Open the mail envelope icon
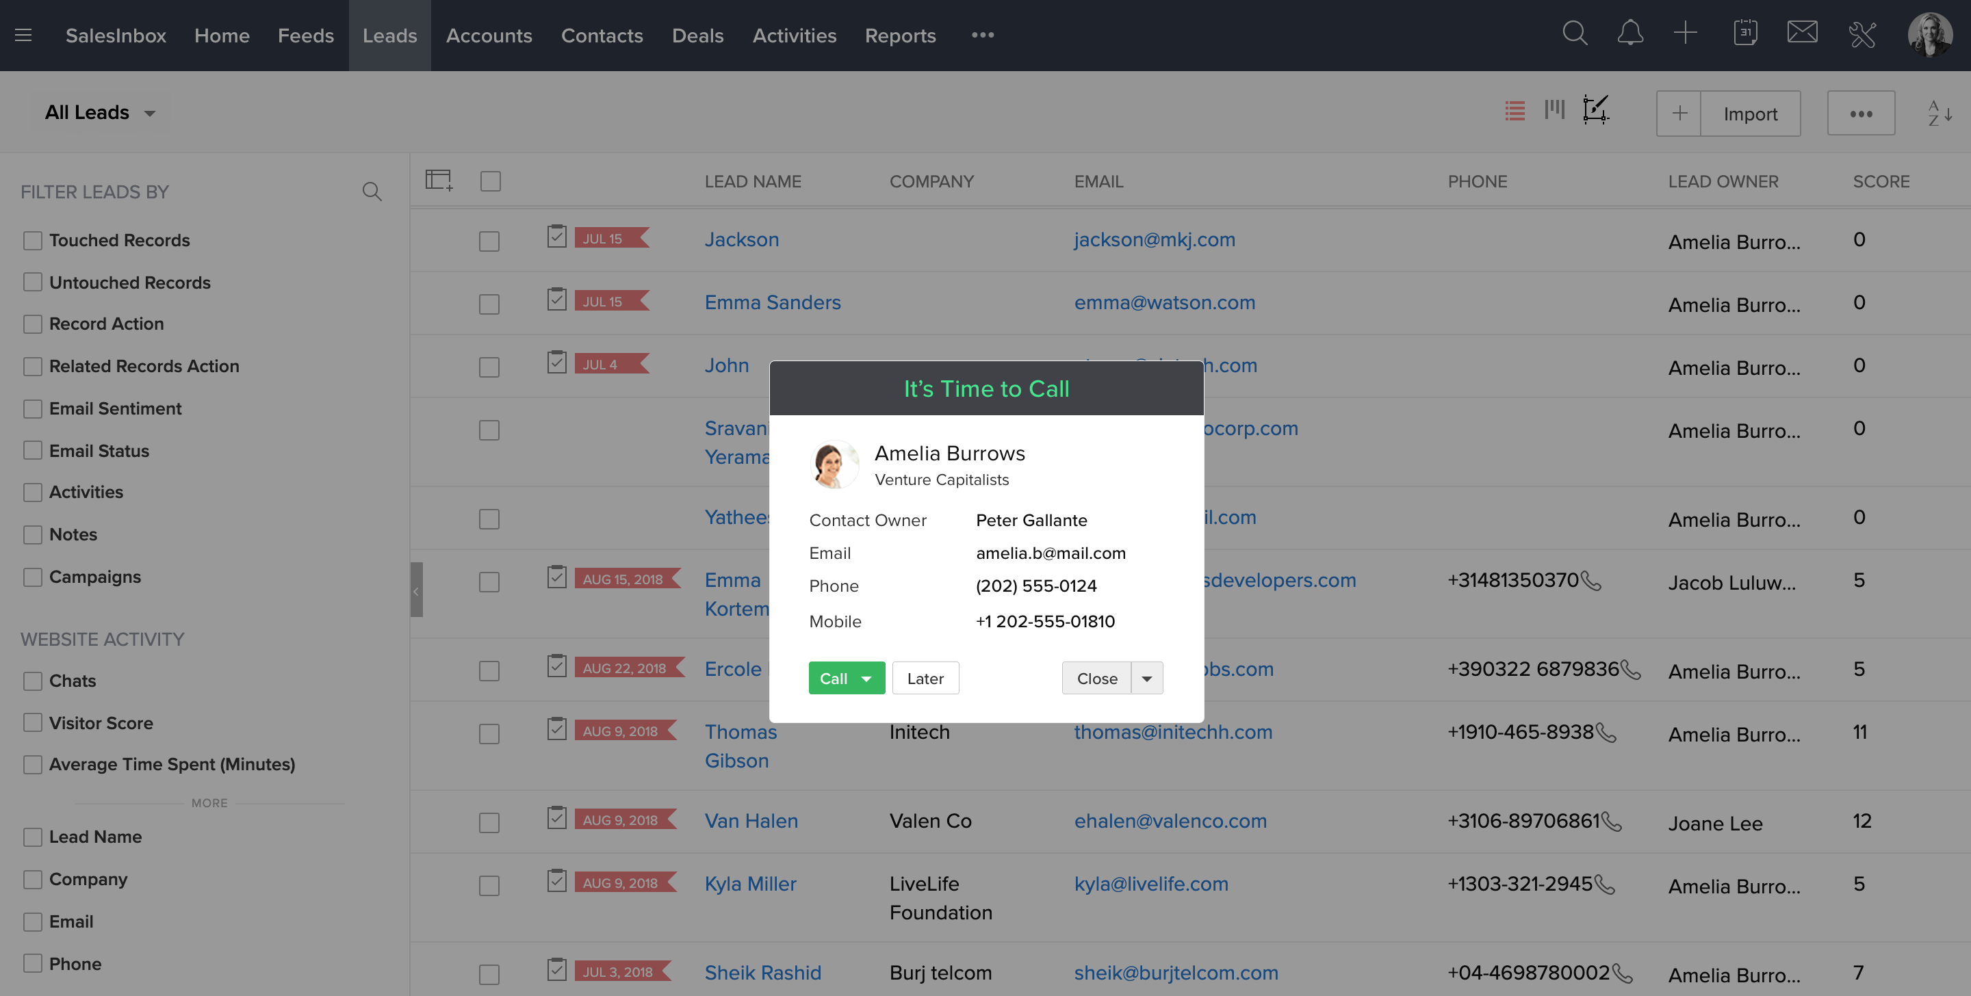This screenshot has width=1971, height=996. coord(1801,34)
